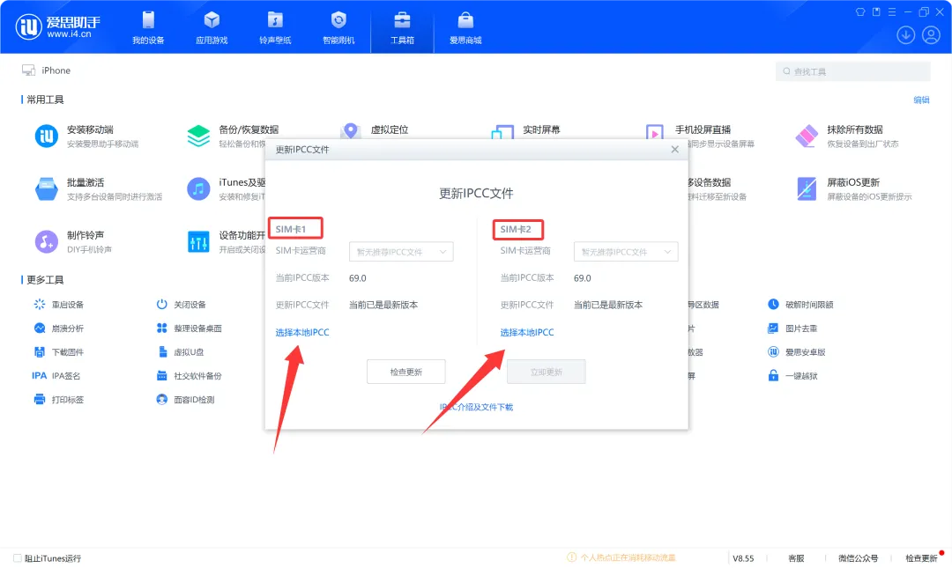Open the download manager arrow icon
This screenshot has height=568, width=952.
(906, 34)
